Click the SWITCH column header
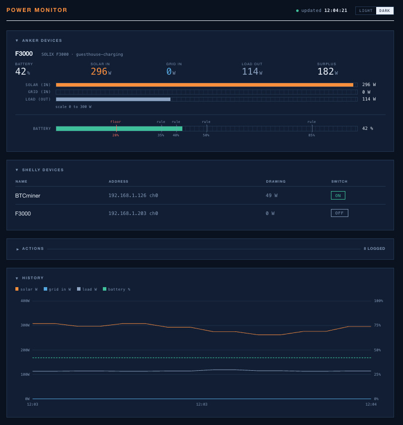Screen dimensions: 403x425 pyautogui.click(x=339, y=181)
